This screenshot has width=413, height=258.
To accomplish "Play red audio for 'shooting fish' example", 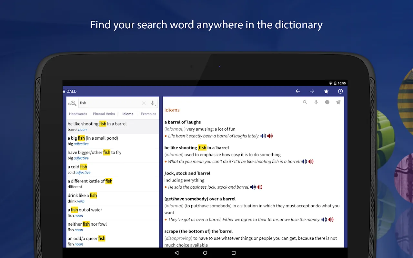I will [311, 162].
